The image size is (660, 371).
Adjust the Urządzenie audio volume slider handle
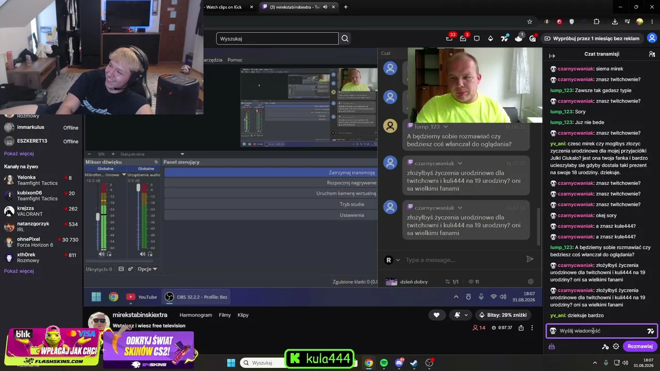pos(138,188)
